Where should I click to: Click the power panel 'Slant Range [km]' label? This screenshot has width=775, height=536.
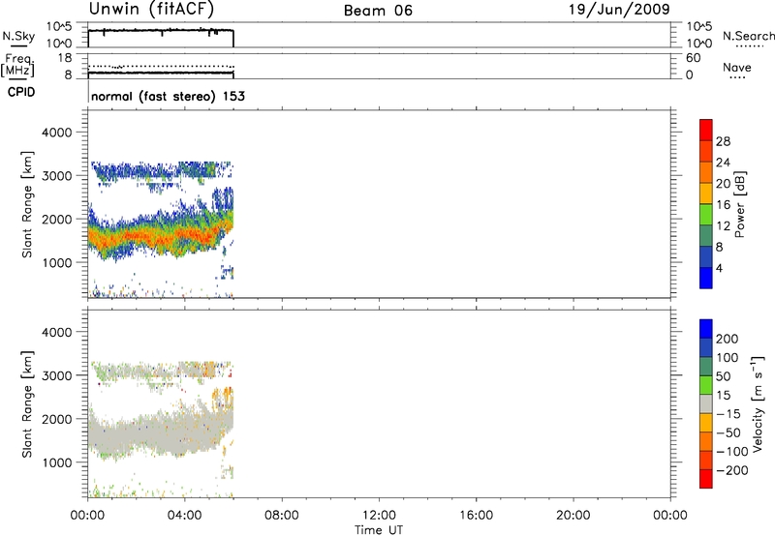27,204
